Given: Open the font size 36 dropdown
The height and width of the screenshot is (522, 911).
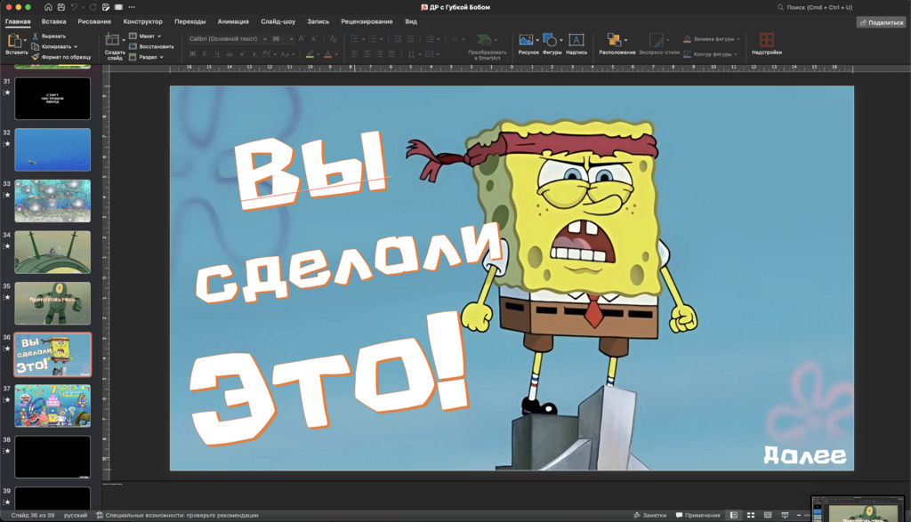Looking at the screenshot, I should click(x=292, y=39).
